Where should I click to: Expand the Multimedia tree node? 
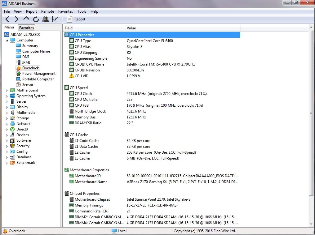7,113
